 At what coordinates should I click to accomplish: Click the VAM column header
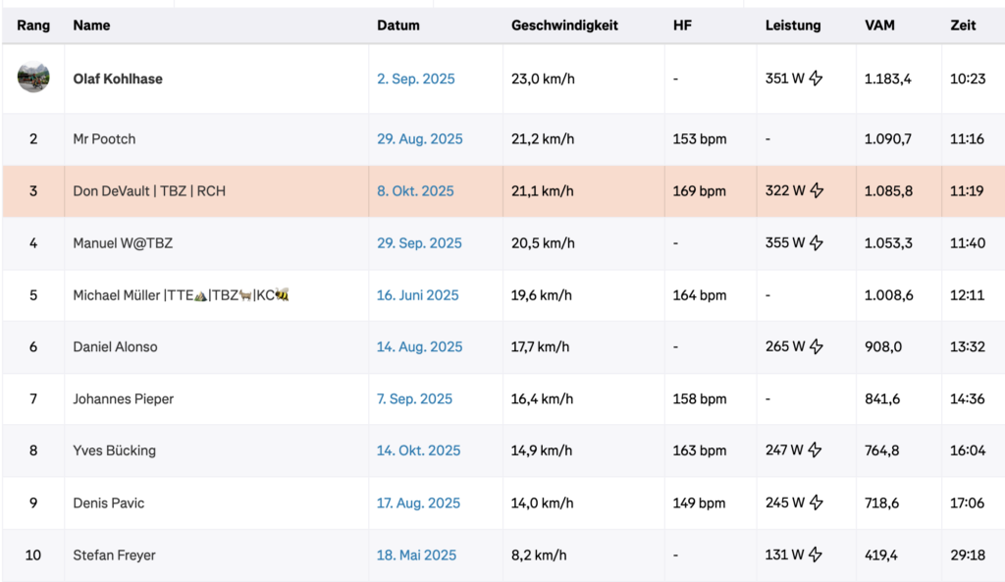point(879,26)
